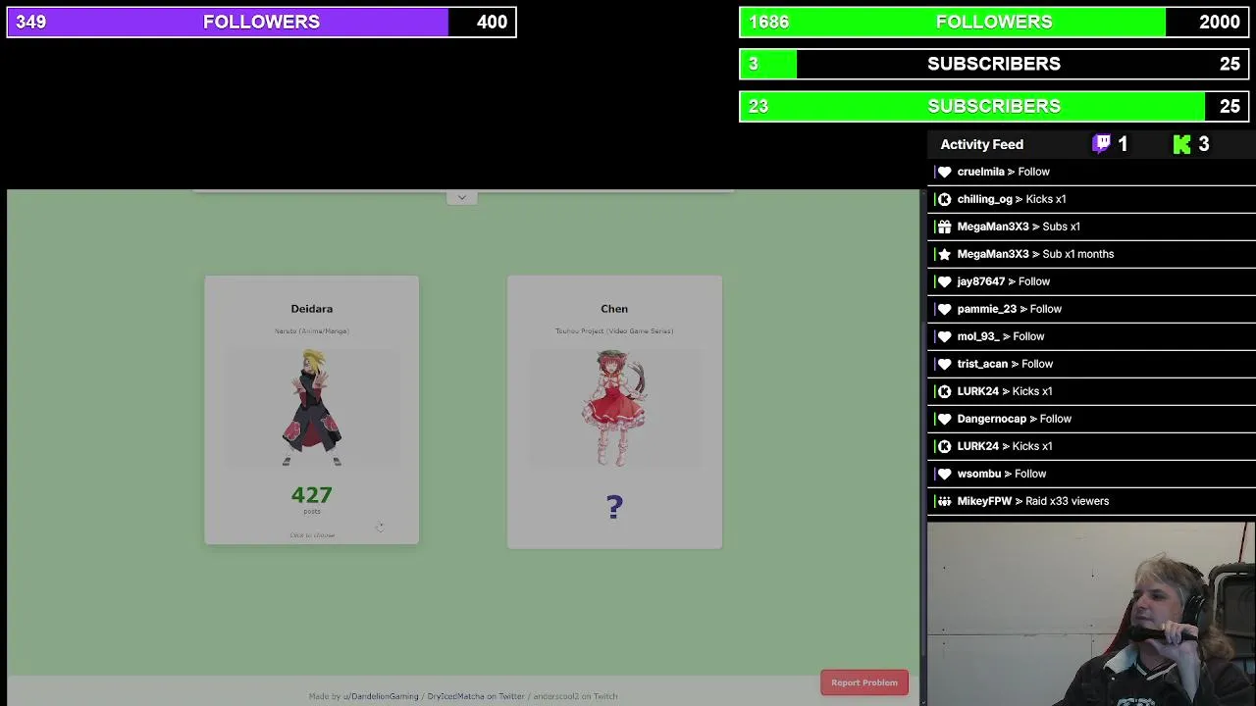Click Kick icon beside chilling_og entry
Image resolution: width=1256 pixels, height=706 pixels.
(945, 199)
